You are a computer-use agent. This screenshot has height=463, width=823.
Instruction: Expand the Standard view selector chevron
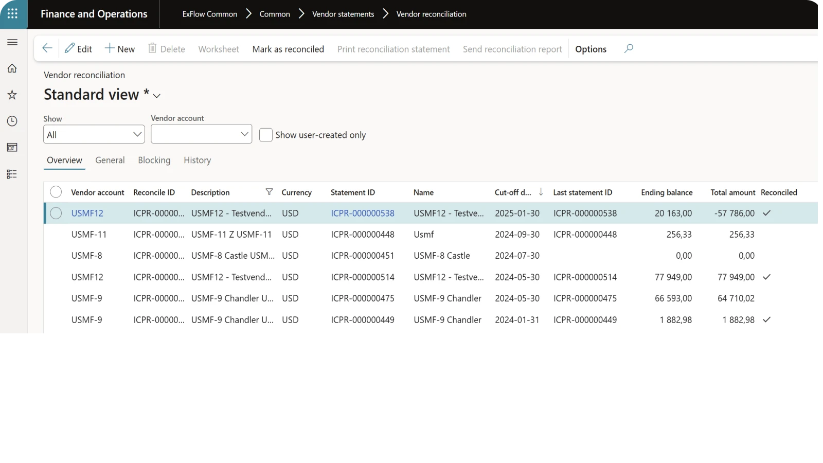157,96
